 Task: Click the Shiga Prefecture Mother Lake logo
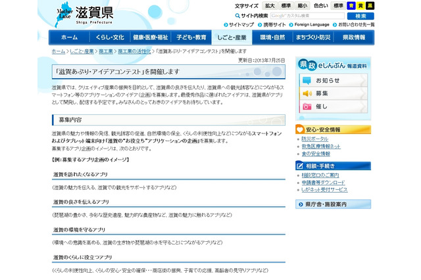coord(84,14)
